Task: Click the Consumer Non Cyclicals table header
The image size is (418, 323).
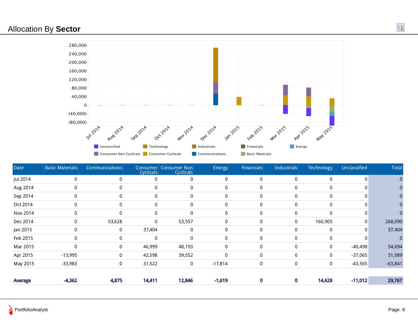Action: pyautogui.click(x=176, y=169)
